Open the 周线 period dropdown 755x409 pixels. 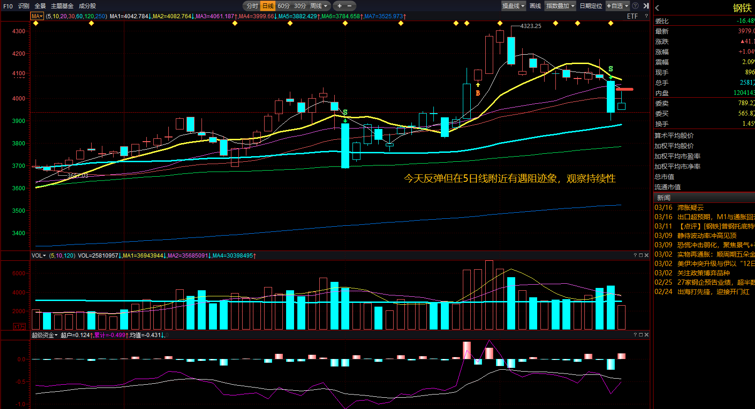pos(319,6)
